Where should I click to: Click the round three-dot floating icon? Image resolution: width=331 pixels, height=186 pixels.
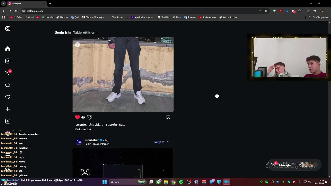(x=217, y=96)
